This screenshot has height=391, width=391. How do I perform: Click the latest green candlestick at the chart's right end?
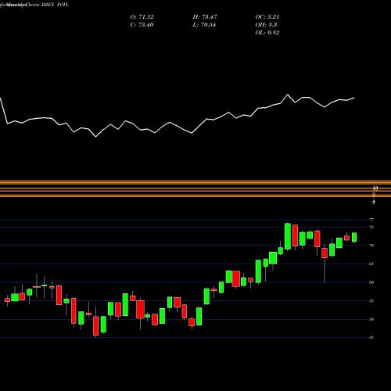coord(354,237)
